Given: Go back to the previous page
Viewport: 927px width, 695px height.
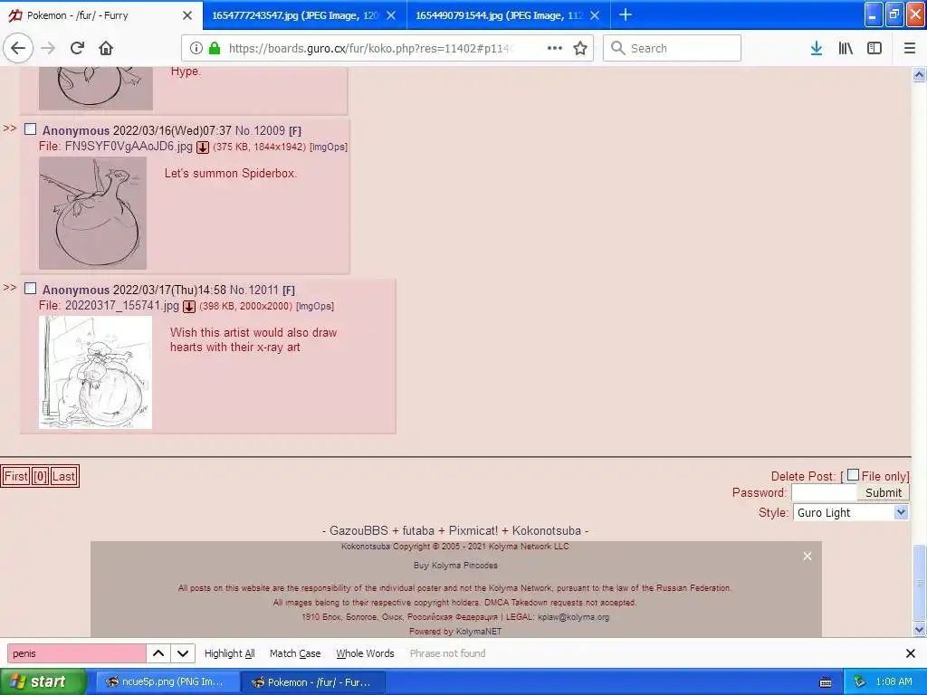Looking at the screenshot, I should click(18, 48).
